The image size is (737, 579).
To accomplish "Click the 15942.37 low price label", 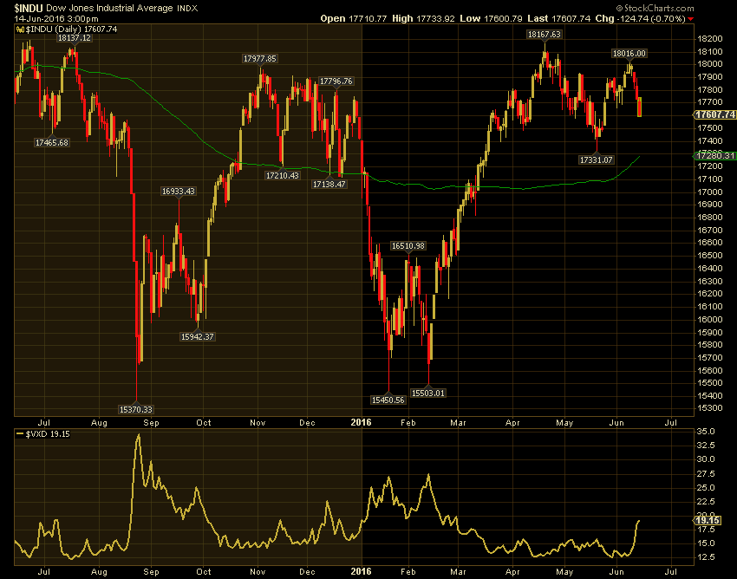I will pyautogui.click(x=198, y=336).
